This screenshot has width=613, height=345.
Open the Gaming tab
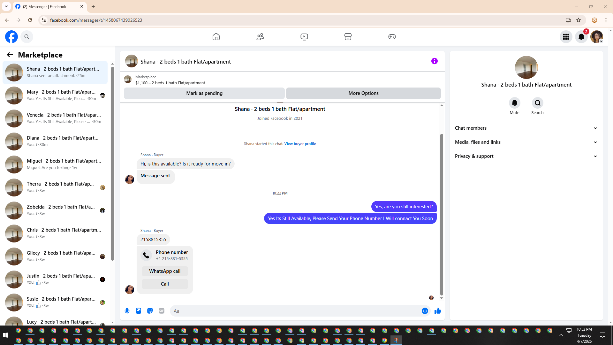point(392,37)
